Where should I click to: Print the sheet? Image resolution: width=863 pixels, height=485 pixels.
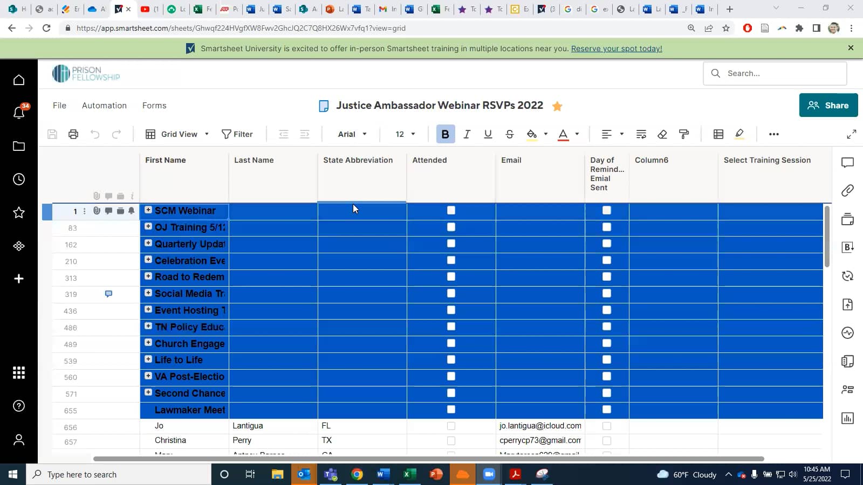click(73, 134)
